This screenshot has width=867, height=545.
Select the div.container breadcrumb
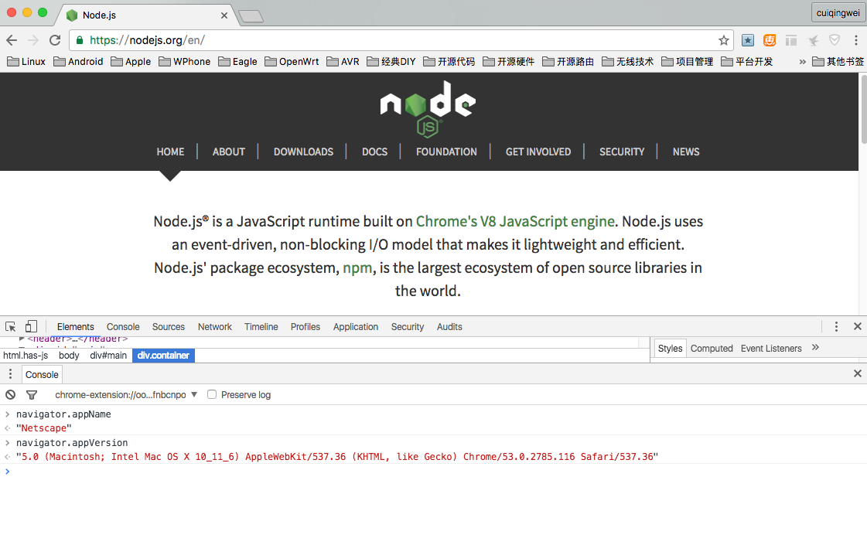pos(163,355)
